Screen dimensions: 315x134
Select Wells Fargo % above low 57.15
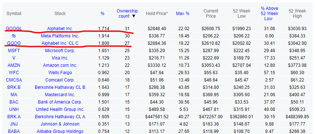269,73
